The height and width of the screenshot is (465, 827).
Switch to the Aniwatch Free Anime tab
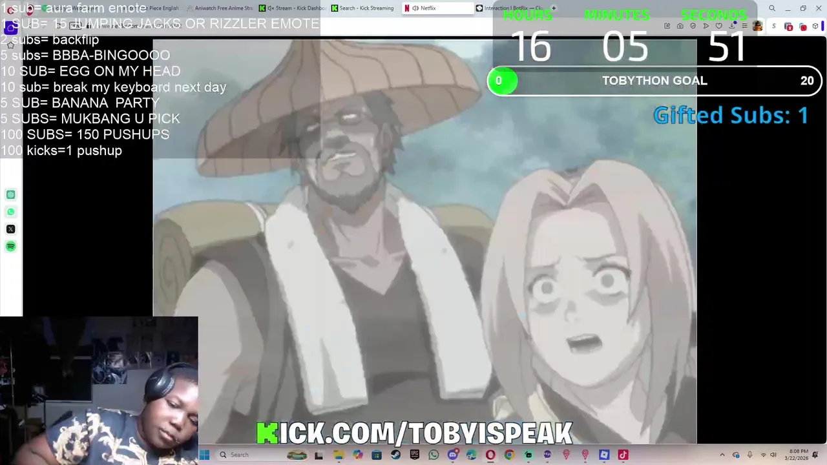coord(220,8)
